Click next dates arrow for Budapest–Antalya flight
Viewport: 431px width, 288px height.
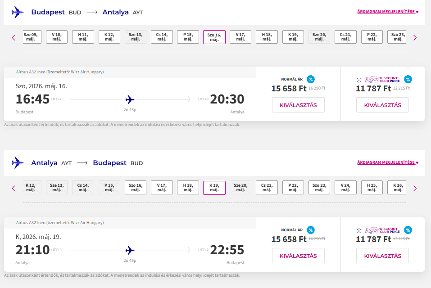(415, 38)
